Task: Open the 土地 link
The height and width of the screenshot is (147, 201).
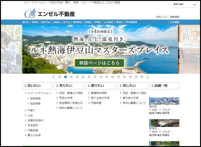Action: pos(30,116)
